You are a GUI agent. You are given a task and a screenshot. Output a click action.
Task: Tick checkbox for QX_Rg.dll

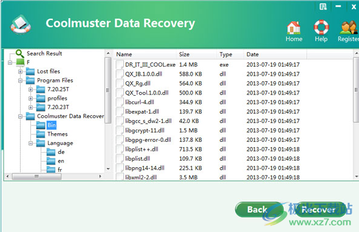[120, 84]
